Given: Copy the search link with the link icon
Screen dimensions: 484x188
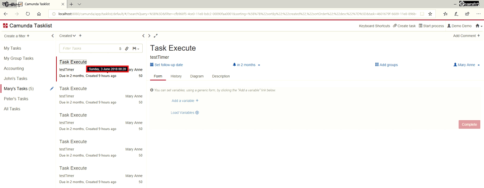Looking at the screenshot, I should [x=127, y=49].
